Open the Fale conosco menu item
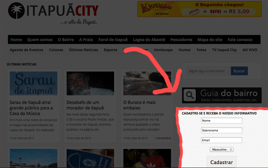268x168 pixels. pos(240,40)
